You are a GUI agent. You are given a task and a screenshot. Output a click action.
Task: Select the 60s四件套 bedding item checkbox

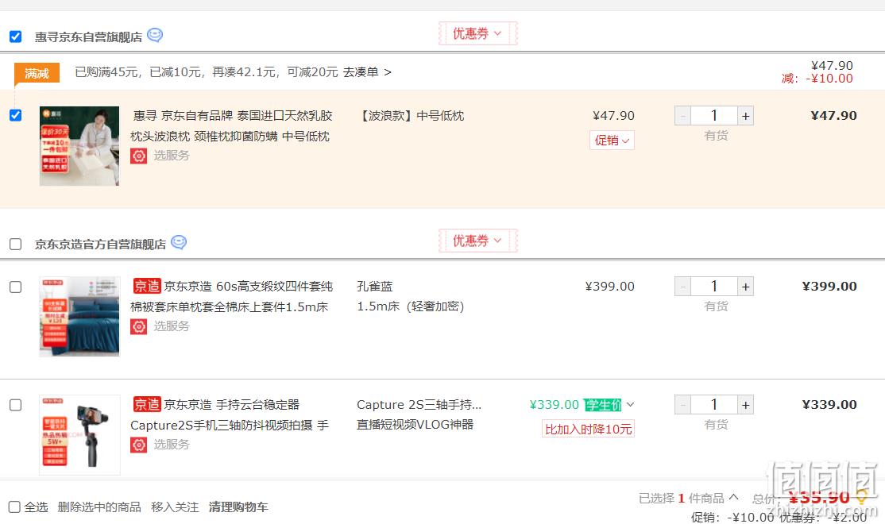coord(16,287)
